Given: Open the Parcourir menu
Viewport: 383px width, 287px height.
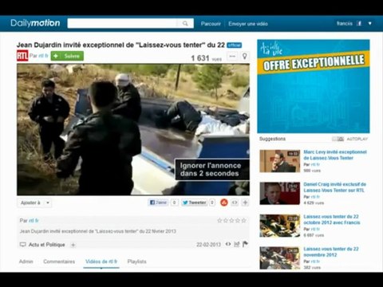Looking at the screenshot, I should [x=211, y=24].
